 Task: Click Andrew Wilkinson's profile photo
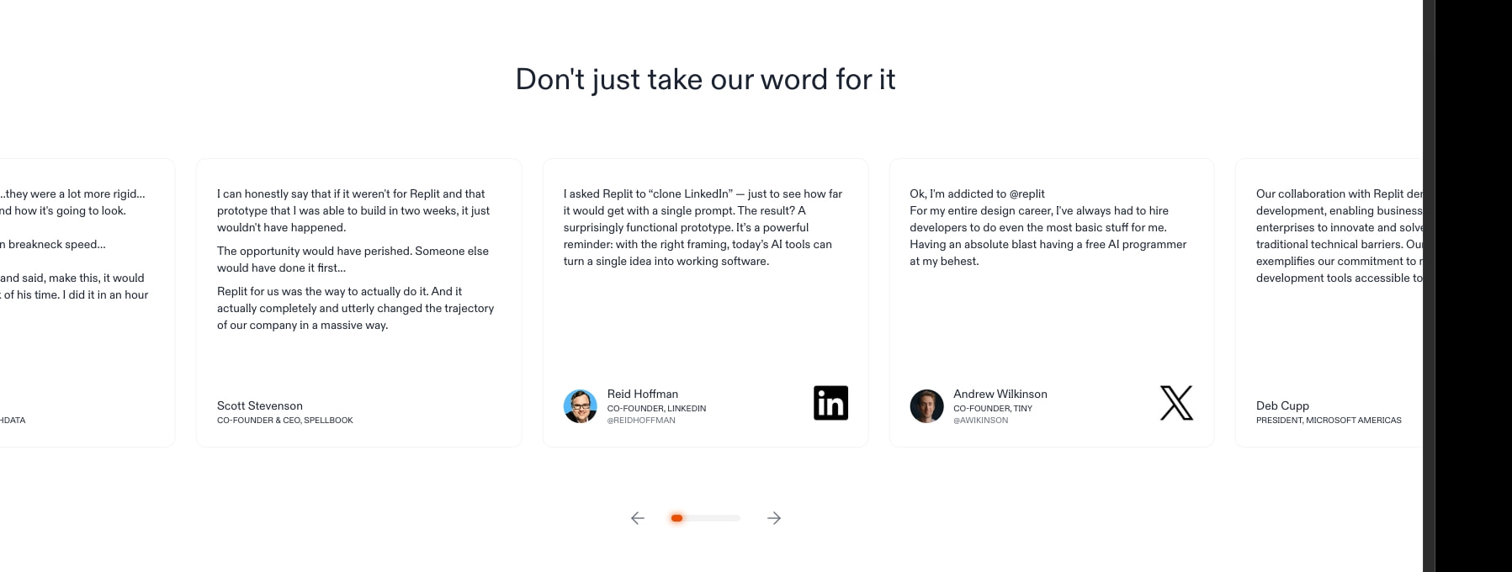(x=926, y=406)
